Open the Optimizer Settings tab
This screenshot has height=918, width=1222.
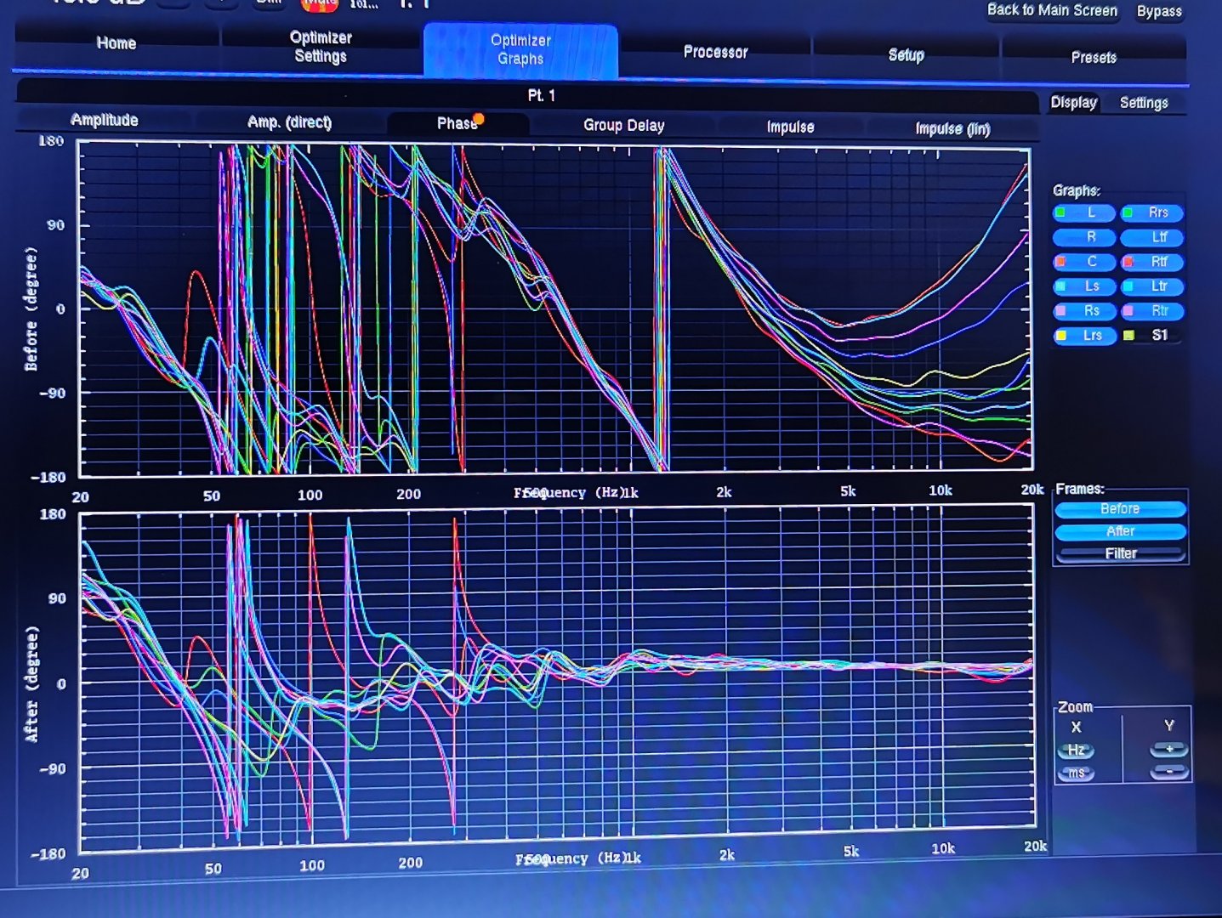320,47
